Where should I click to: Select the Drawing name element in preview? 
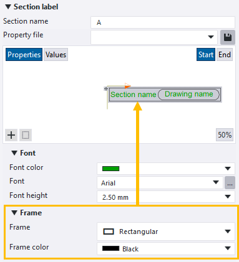tap(188, 95)
